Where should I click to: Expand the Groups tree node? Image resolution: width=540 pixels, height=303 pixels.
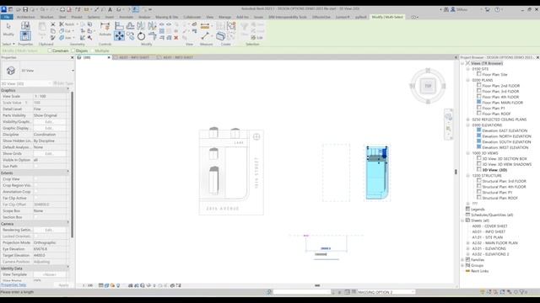click(x=462, y=265)
